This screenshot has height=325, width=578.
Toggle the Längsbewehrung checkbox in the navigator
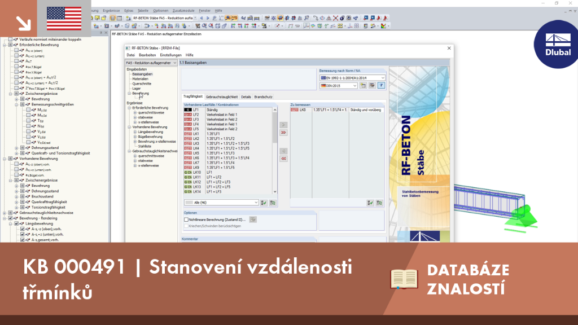click(x=16, y=223)
